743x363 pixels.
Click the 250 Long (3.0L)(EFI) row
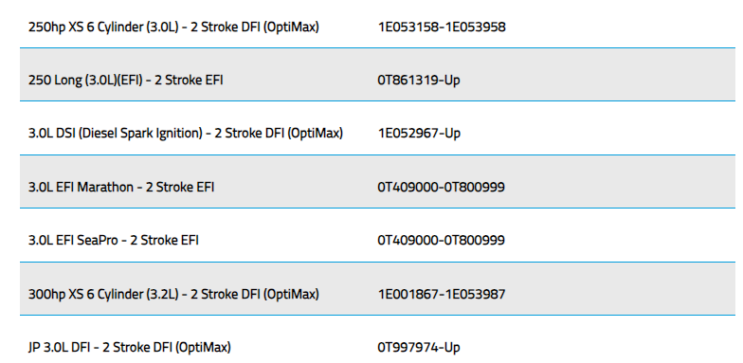[377, 74]
